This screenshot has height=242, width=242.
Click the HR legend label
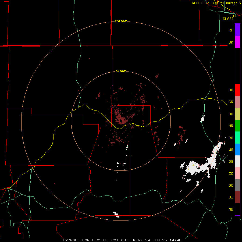pos(231,126)
